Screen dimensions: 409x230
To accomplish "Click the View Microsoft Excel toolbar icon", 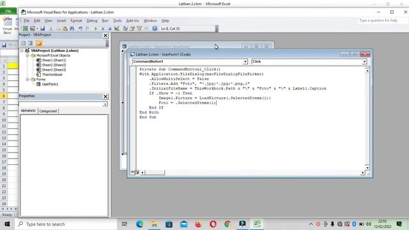I will tap(26, 28).
